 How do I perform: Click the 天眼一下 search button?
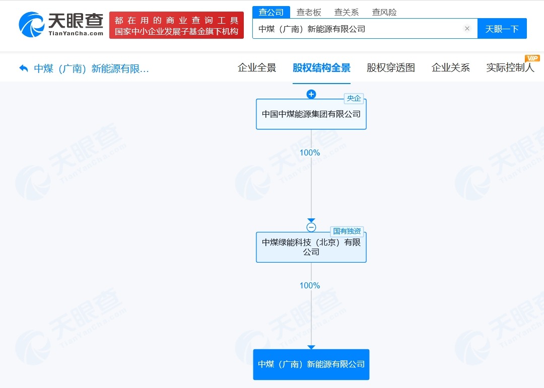[x=502, y=29]
